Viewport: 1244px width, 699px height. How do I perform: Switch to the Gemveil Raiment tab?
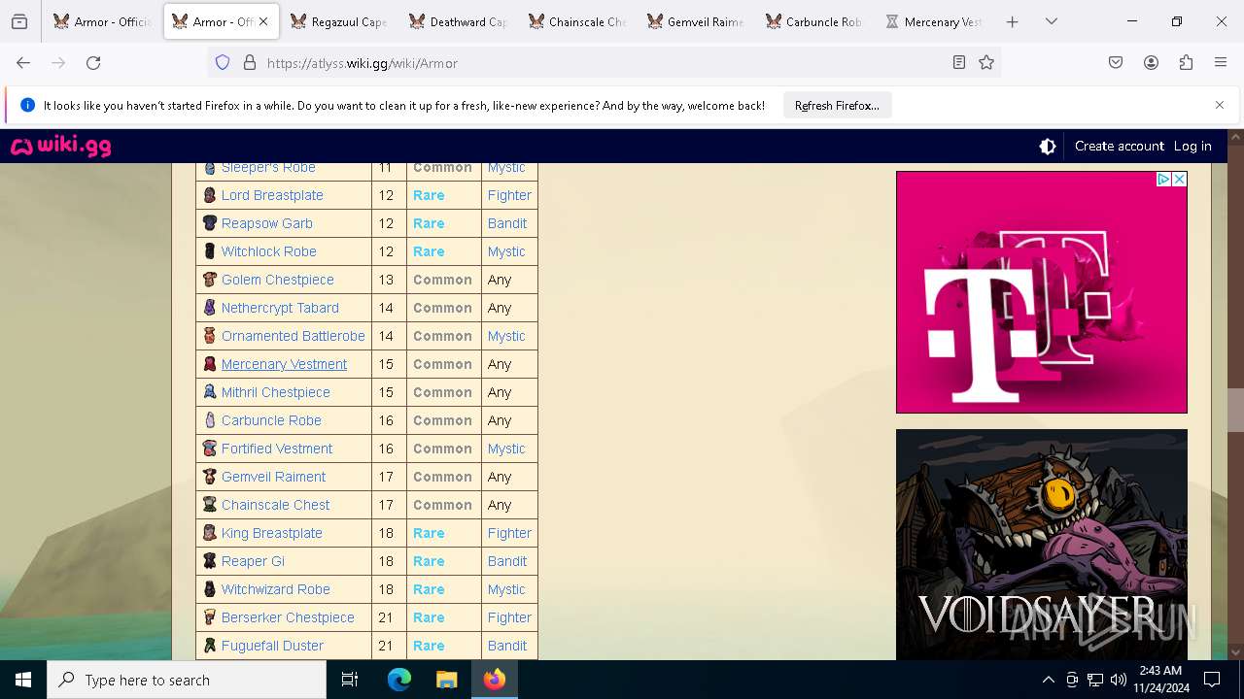695,21
